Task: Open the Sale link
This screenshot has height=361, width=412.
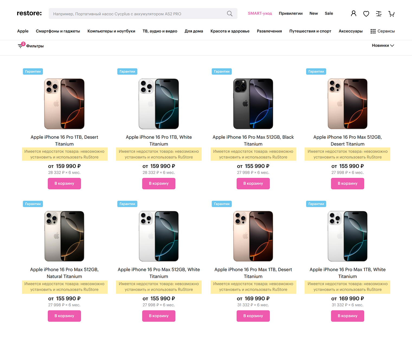Action: (x=329, y=14)
